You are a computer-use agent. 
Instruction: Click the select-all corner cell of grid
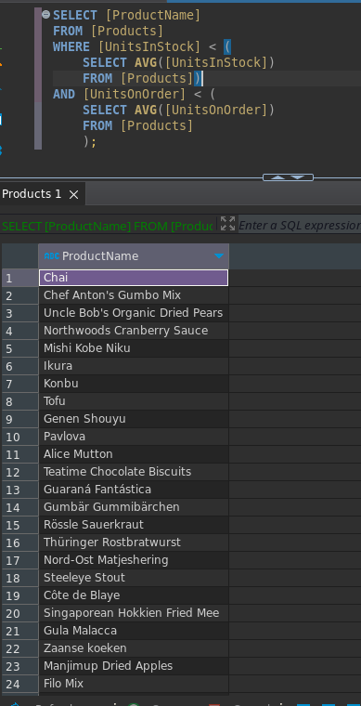coord(19,255)
